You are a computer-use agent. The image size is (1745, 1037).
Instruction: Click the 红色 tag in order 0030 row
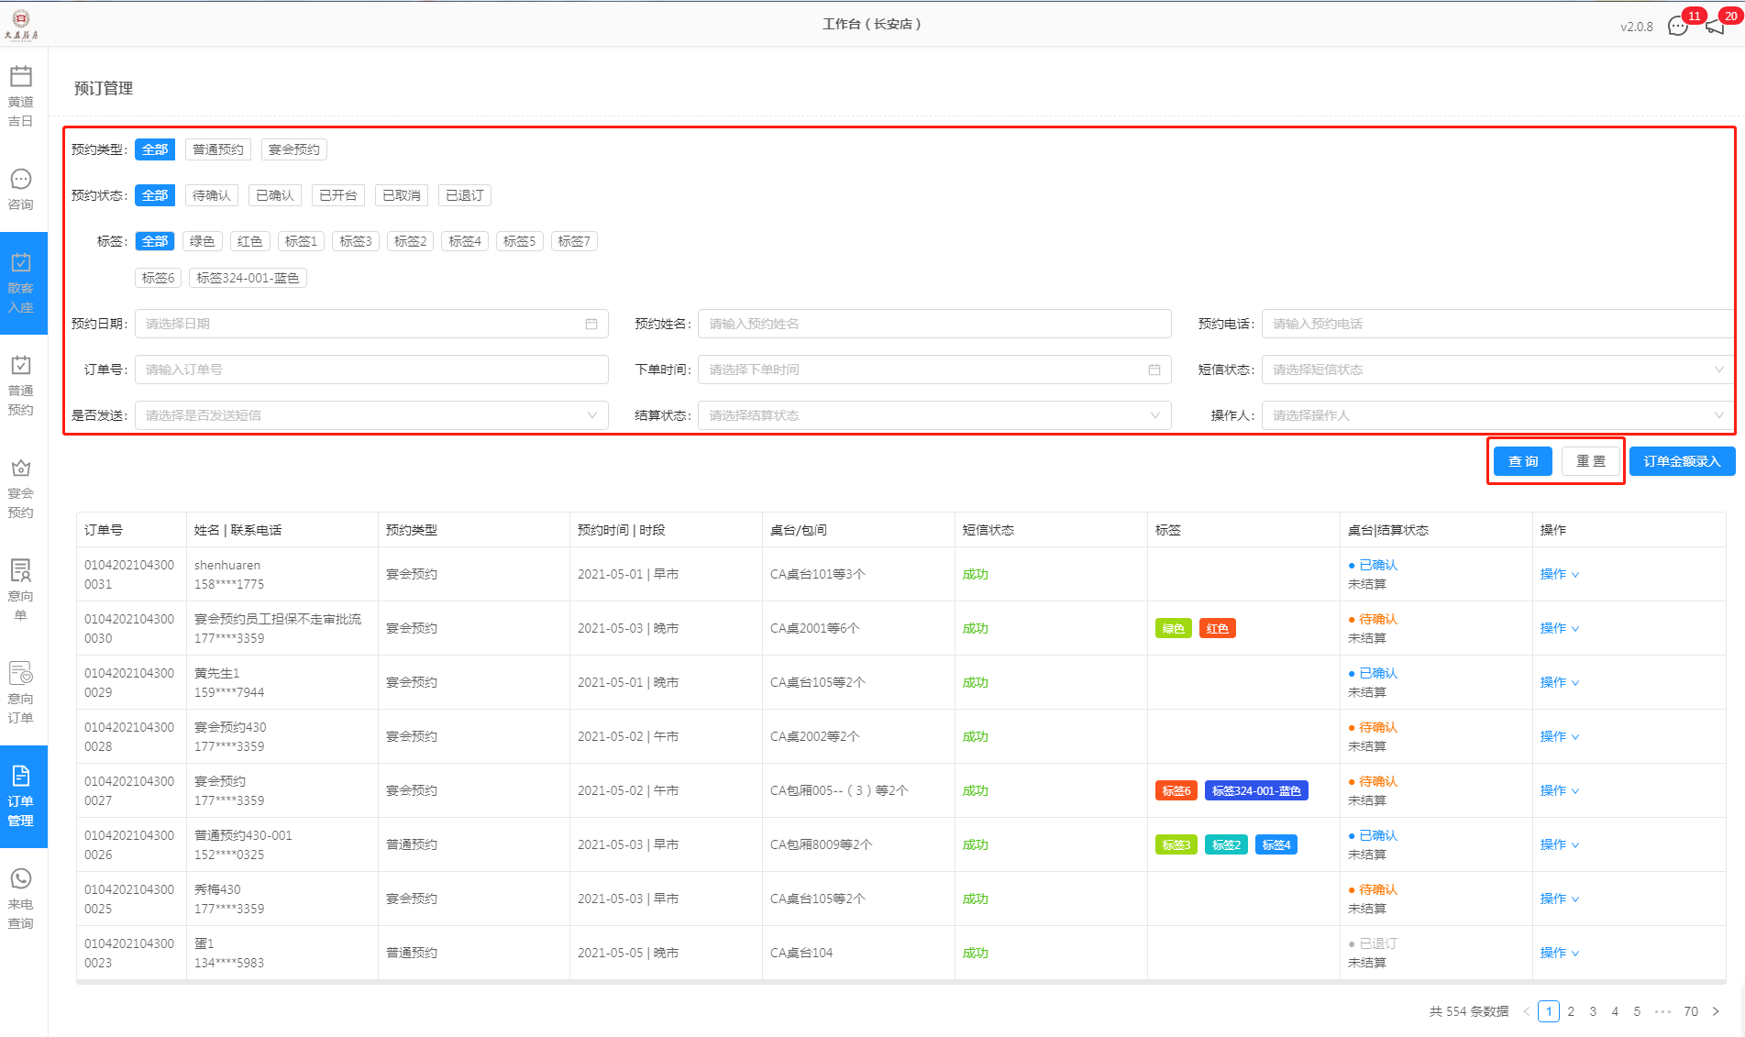tap(1217, 628)
